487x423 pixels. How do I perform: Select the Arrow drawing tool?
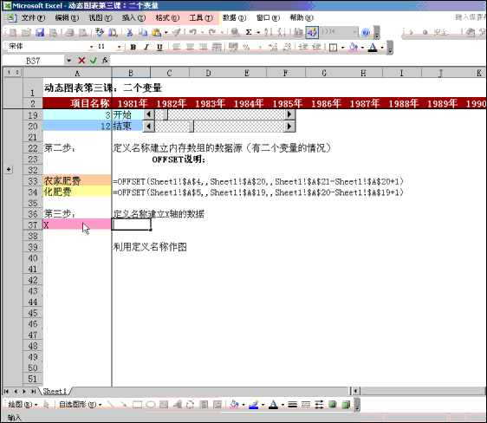[x=124, y=405]
